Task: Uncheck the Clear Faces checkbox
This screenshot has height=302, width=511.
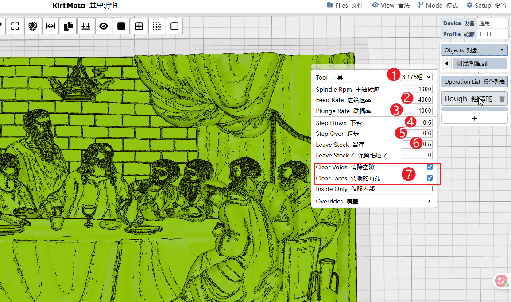Action: click(430, 178)
